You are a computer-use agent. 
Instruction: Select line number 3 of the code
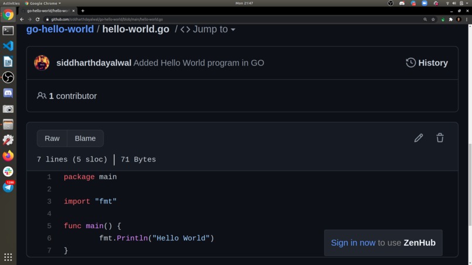click(x=49, y=202)
